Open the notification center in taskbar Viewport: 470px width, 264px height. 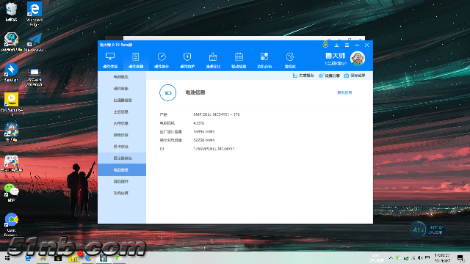(x=460, y=257)
